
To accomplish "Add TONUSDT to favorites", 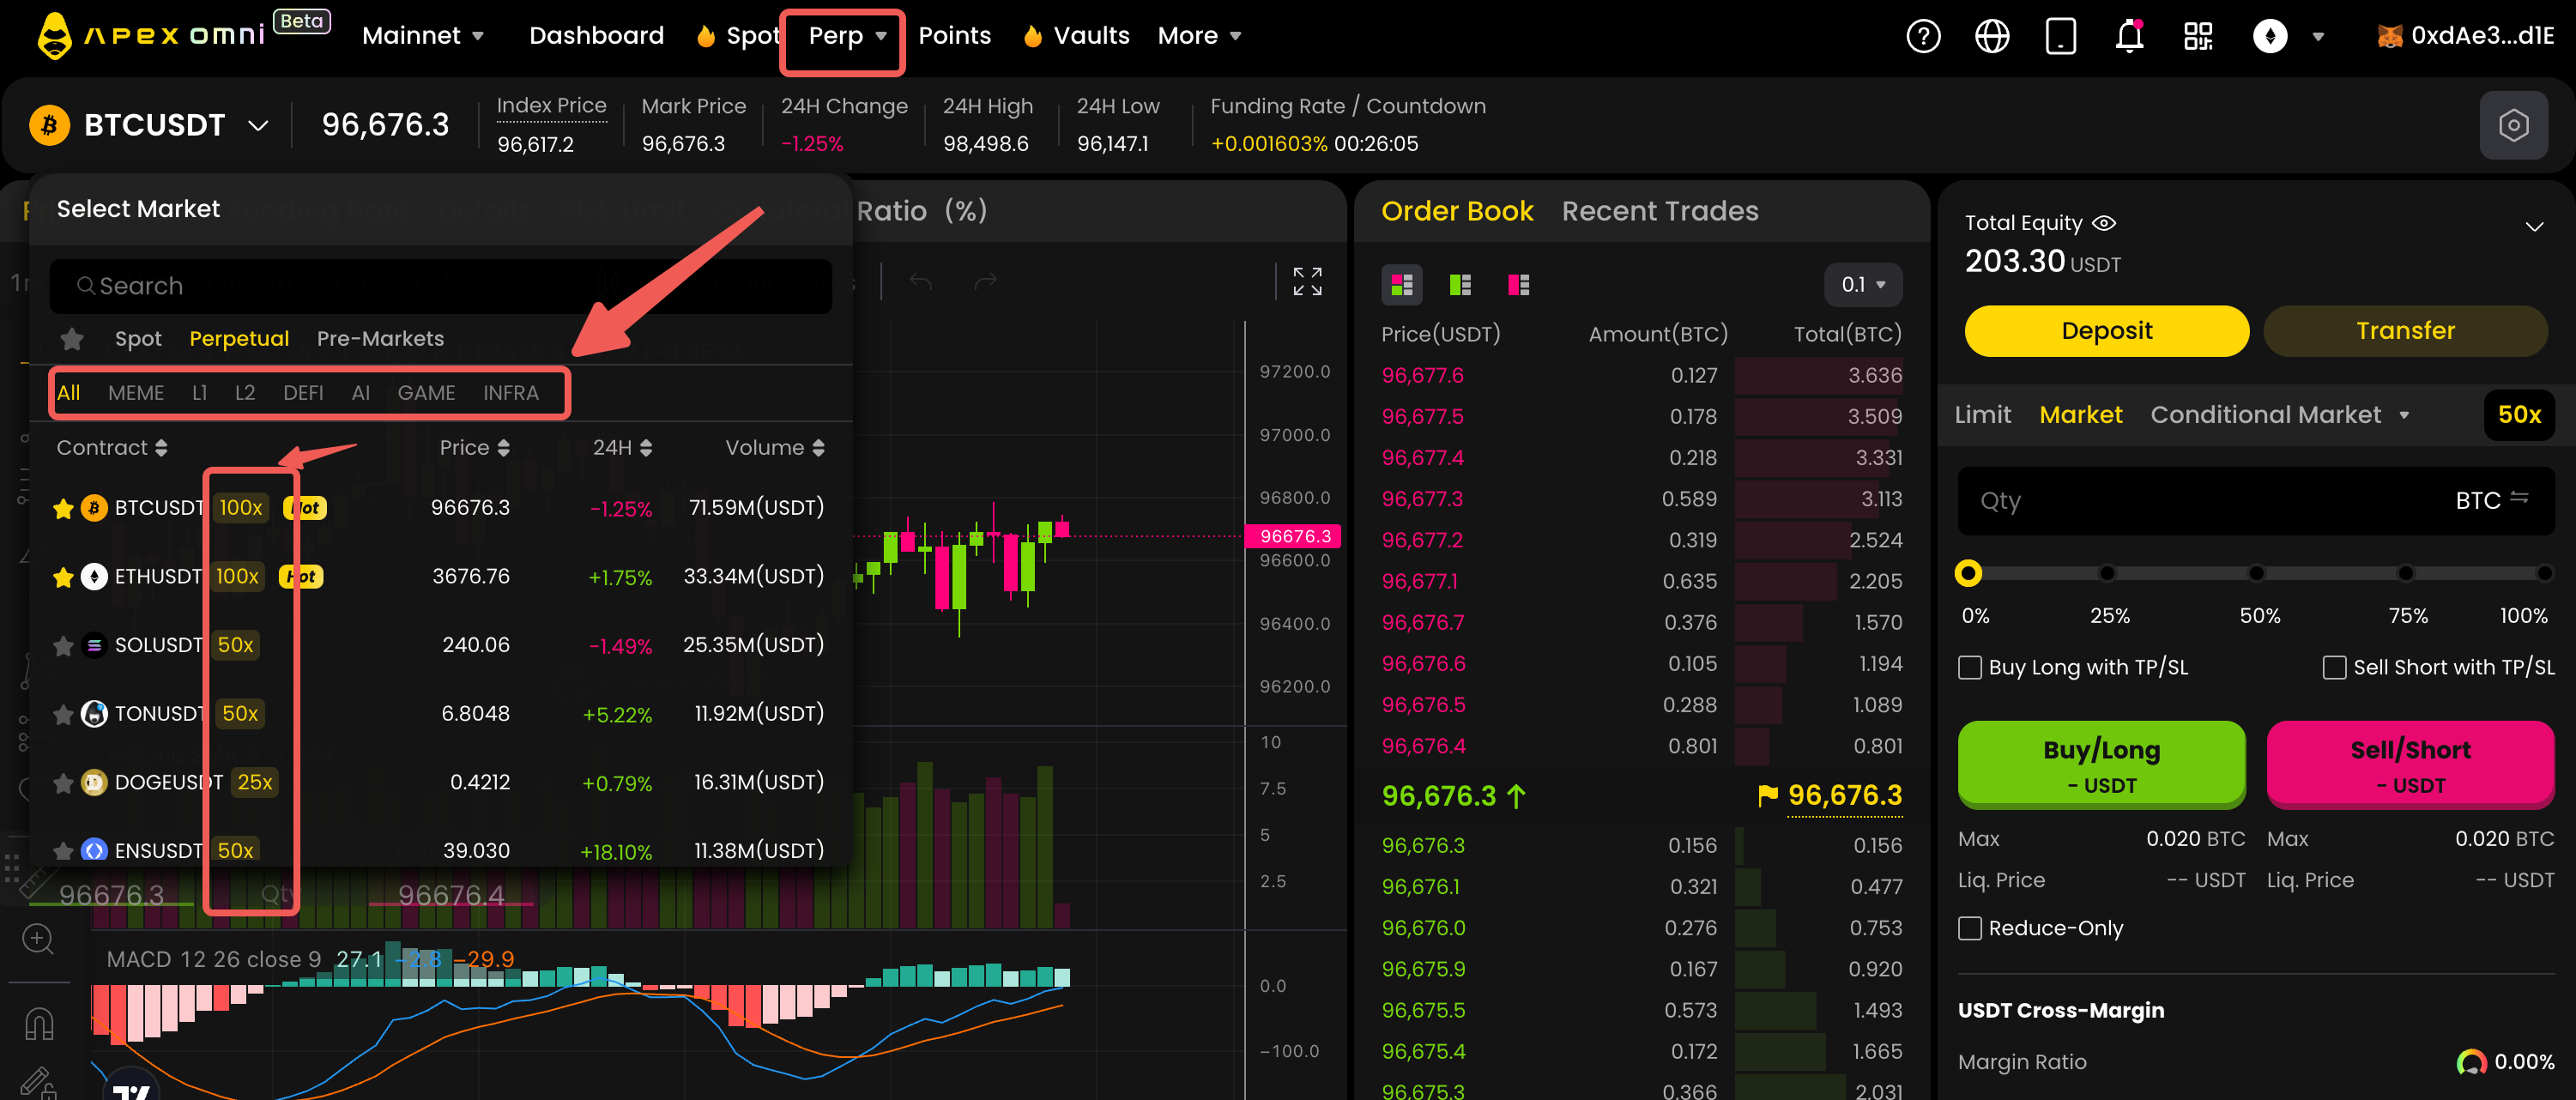I will pos(63,714).
